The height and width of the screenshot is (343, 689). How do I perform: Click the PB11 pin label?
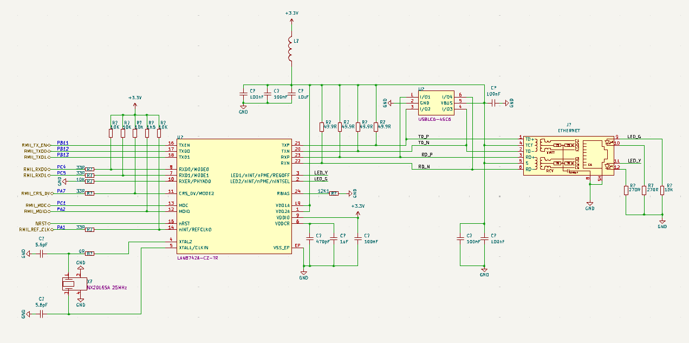(x=63, y=143)
